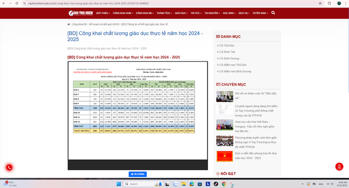The image size is (349, 188).
Task: Click the embedded statistics document preview
Action: pos(138,116)
